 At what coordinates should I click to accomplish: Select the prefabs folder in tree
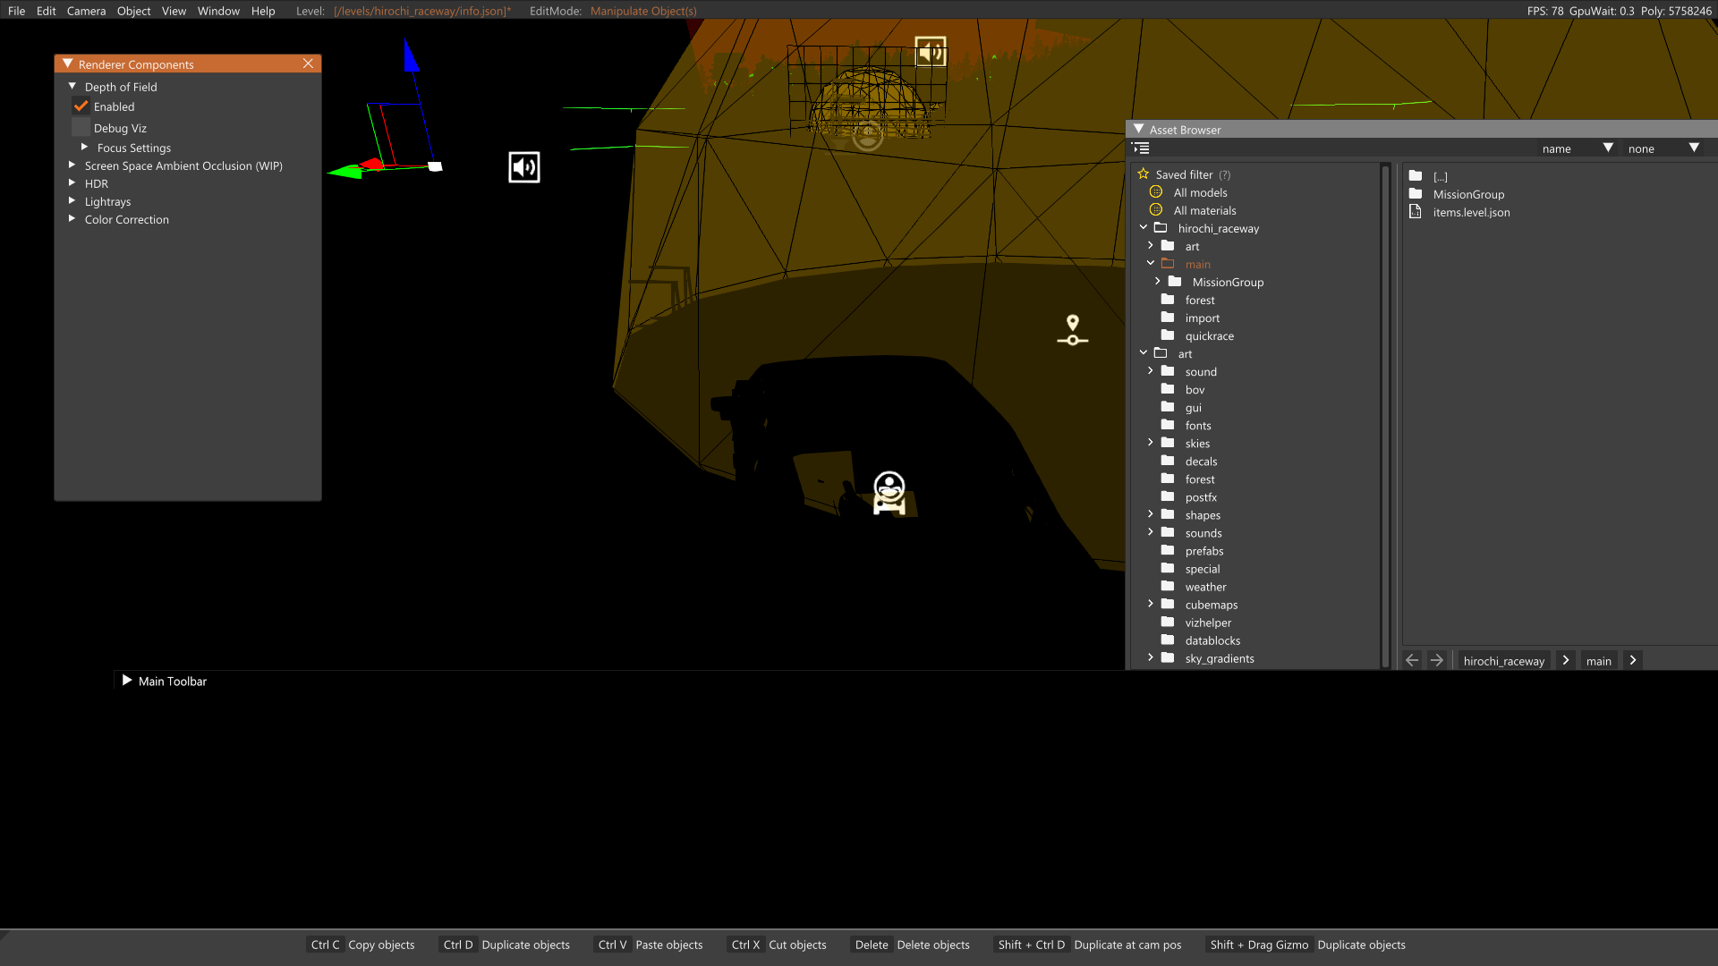point(1204,551)
